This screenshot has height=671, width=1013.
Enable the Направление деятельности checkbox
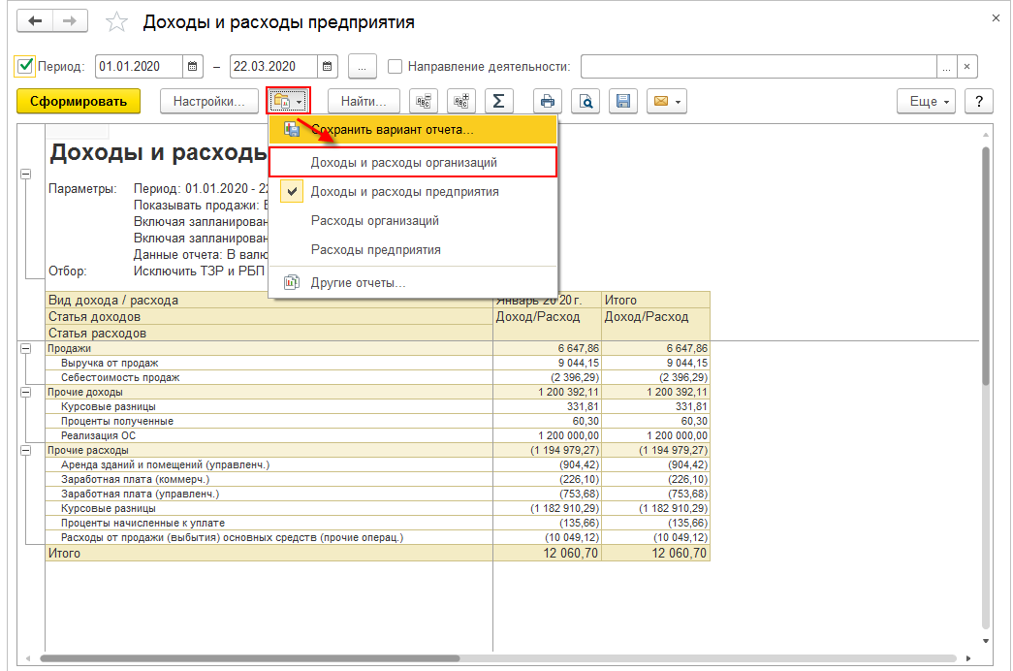(395, 67)
